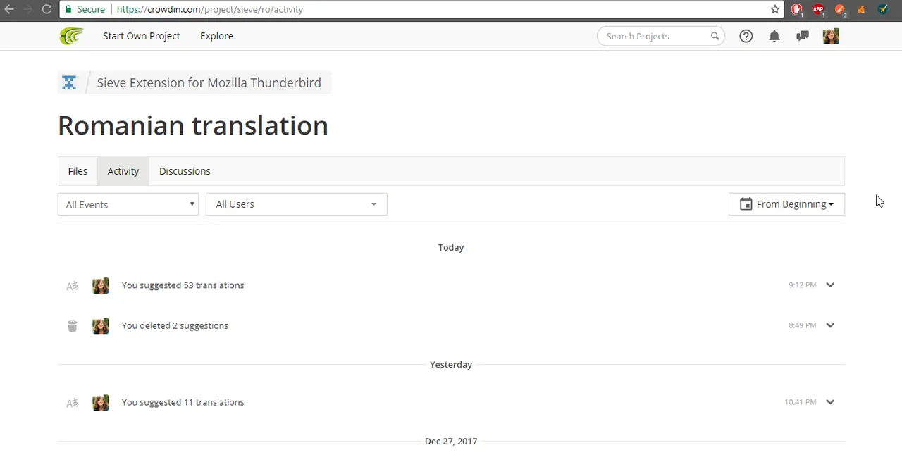902x462 pixels.
Task: Open the From Beginning date dropdown
Action: tap(786, 204)
